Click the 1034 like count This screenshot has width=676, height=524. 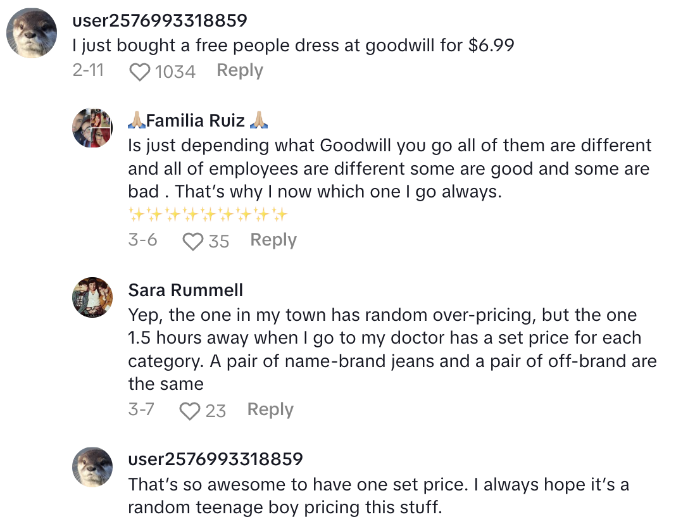pyautogui.click(x=175, y=72)
